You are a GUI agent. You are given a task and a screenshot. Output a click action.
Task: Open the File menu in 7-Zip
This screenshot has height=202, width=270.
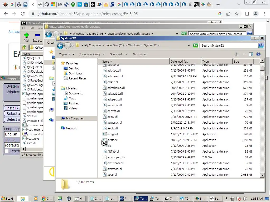point(24,28)
